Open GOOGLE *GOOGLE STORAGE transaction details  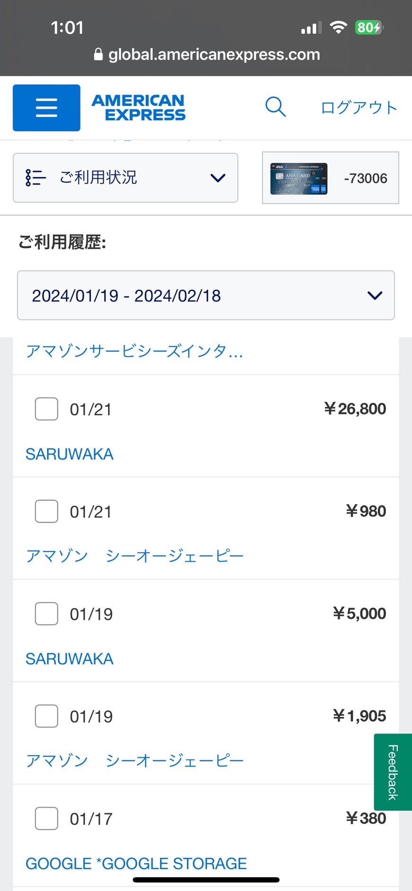136,864
